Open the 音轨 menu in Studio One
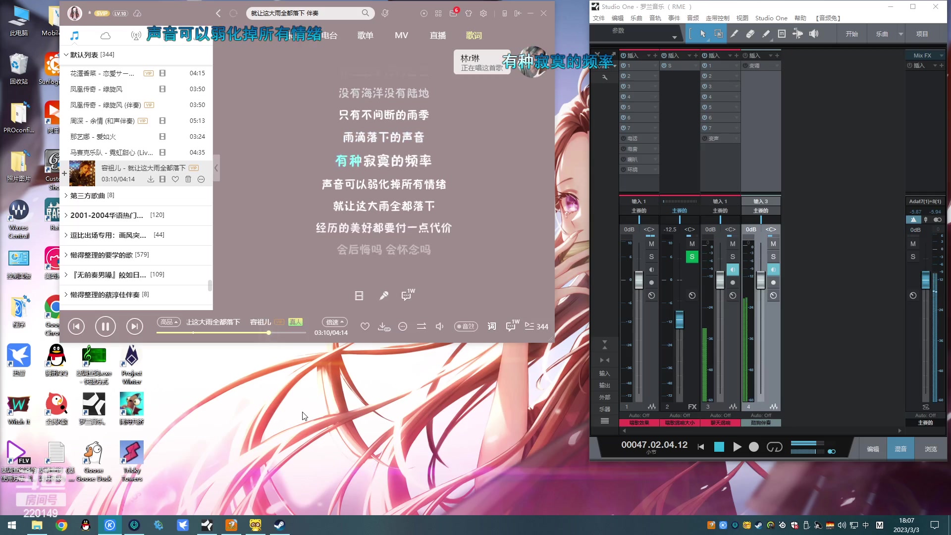 [x=655, y=18]
